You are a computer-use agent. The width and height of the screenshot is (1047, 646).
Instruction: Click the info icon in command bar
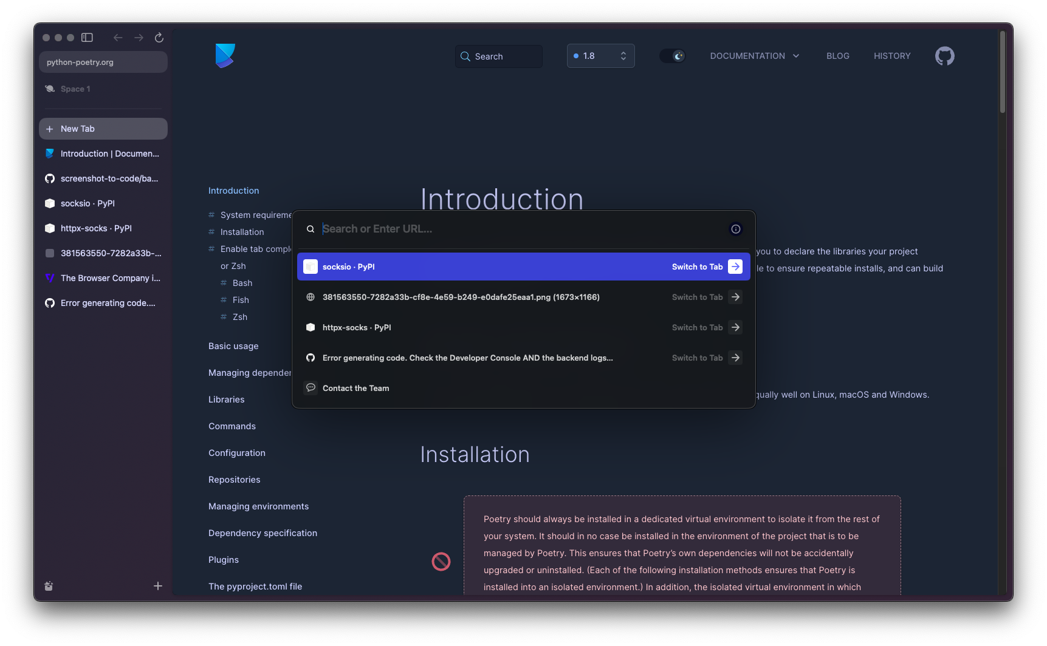click(735, 229)
